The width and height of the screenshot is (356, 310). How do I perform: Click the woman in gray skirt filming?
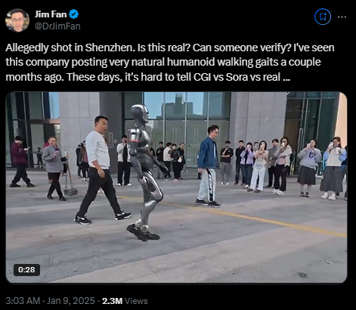click(333, 168)
